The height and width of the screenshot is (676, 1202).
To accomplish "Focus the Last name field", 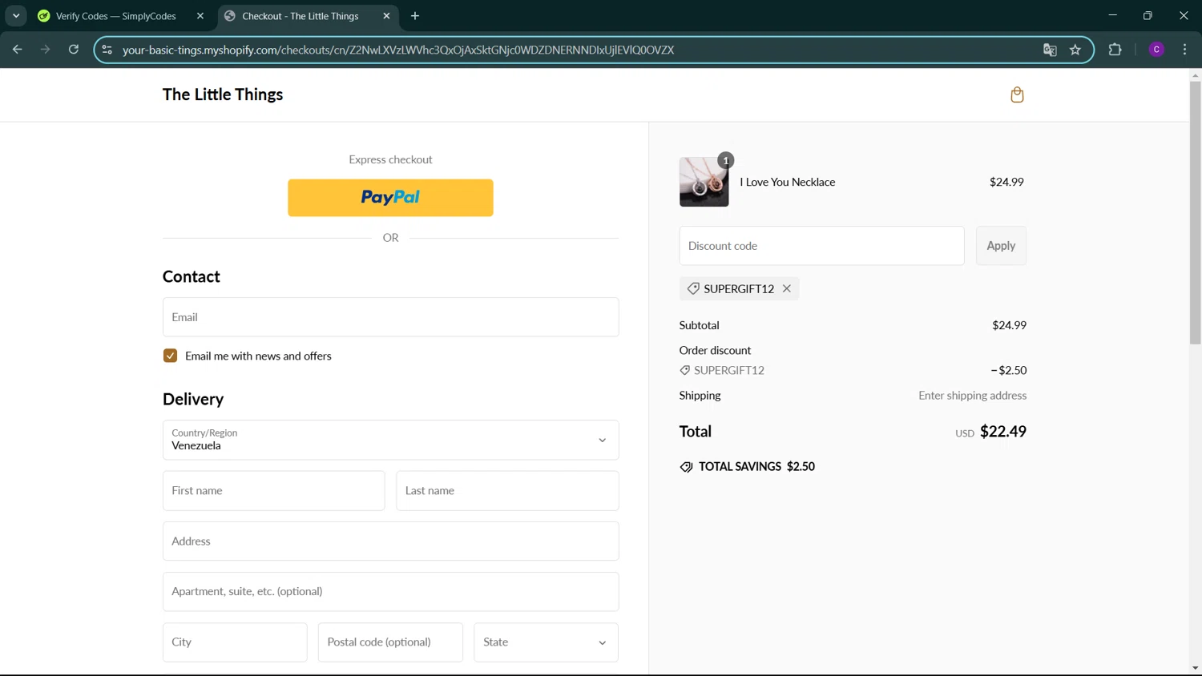I will [507, 491].
